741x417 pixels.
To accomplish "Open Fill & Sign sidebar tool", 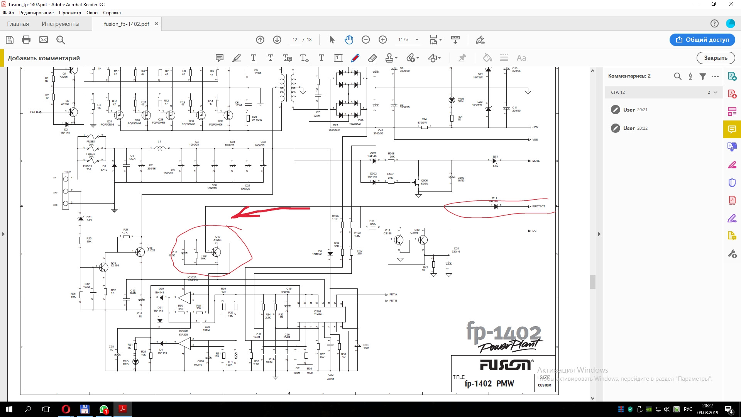I will coord(732,219).
